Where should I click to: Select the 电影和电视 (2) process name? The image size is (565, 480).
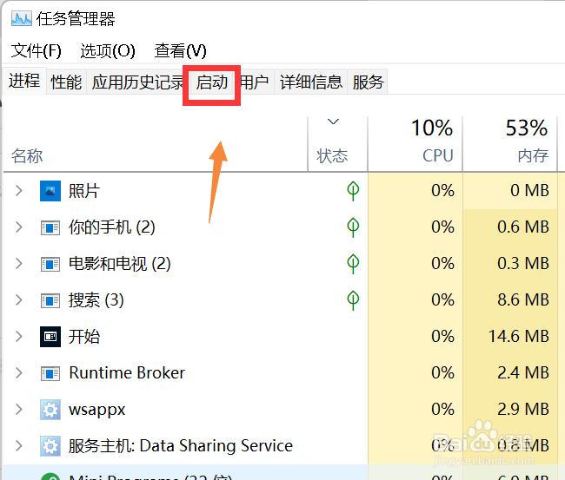(x=119, y=264)
